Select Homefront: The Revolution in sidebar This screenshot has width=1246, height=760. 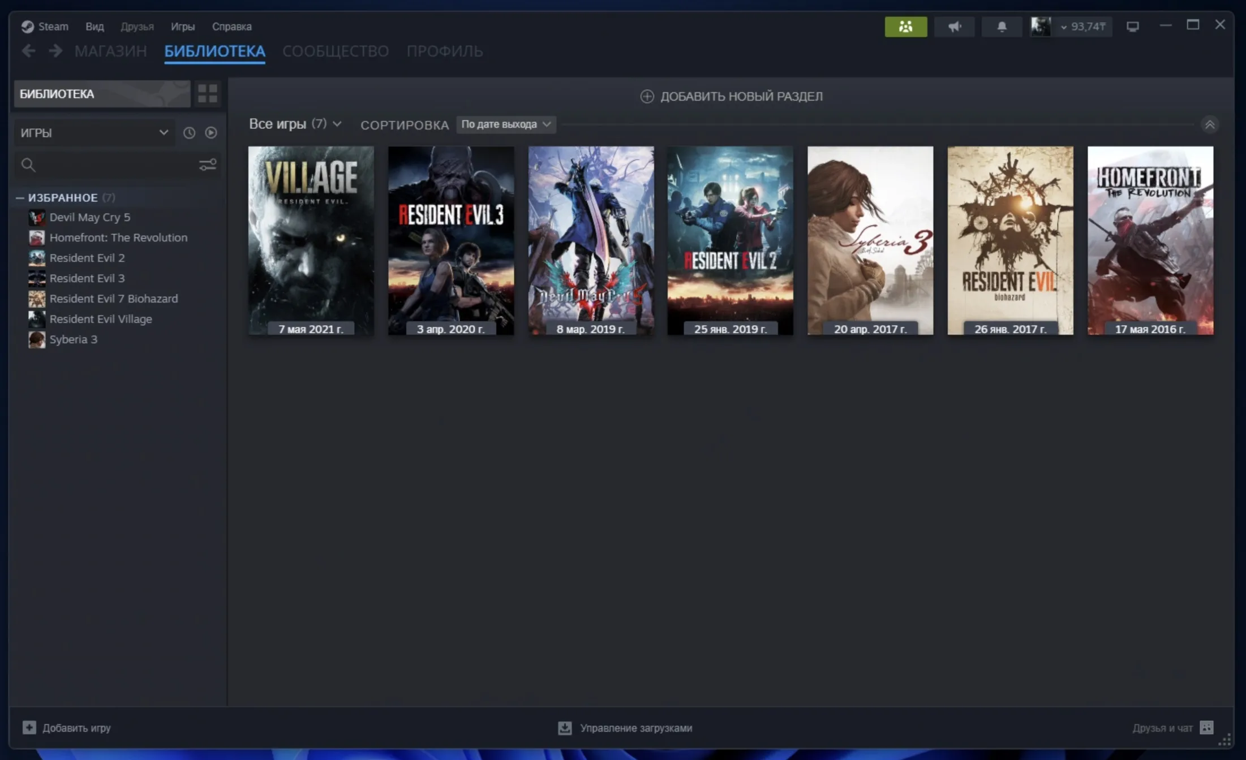coord(118,237)
